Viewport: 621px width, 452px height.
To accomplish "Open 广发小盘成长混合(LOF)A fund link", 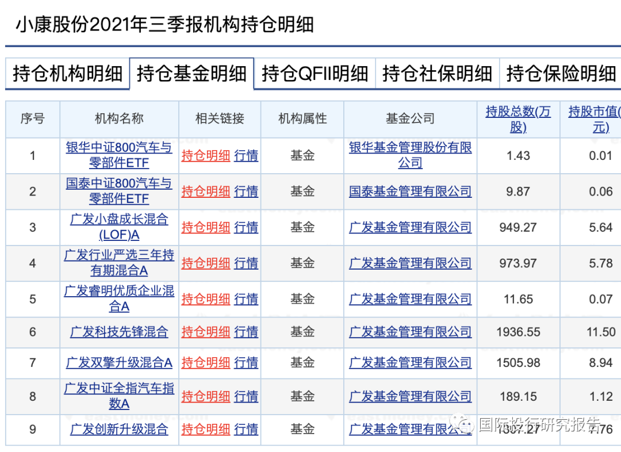I will pyautogui.click(x=119, y=227).
